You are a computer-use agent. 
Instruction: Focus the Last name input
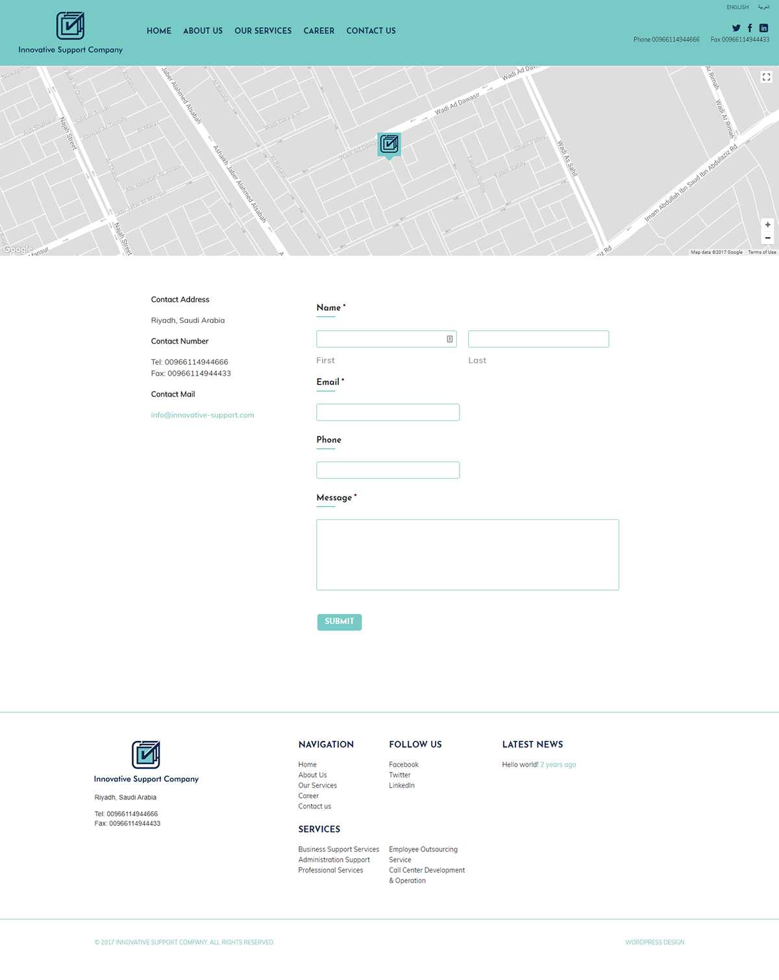(538, 339)
